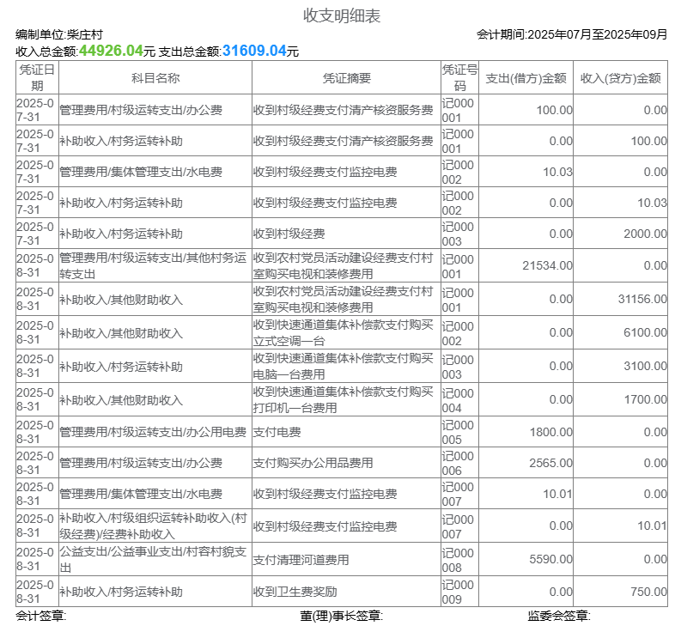Click the summary 支付购买办公用品费用

(x=313, y=463)
